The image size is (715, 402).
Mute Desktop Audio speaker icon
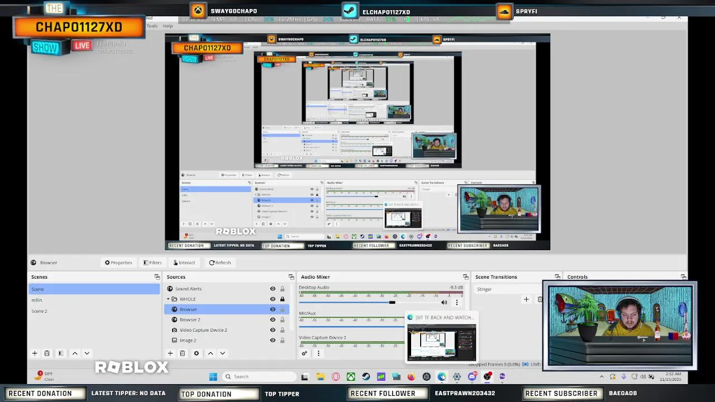pos(444,303)
